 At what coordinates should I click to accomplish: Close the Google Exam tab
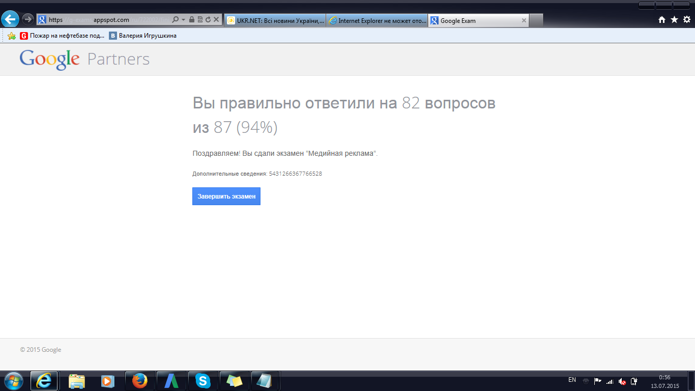pos(524,21)
